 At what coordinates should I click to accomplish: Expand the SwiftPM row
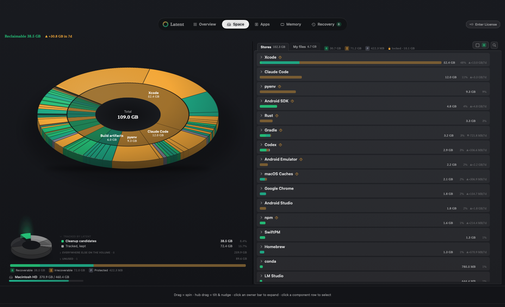pyautogui.click(x=261, y=232)
